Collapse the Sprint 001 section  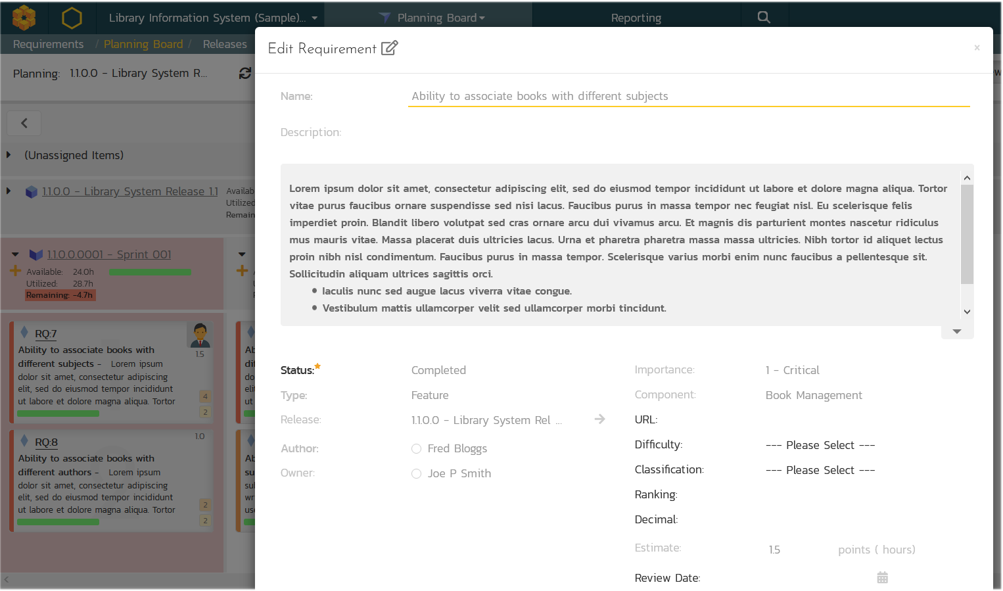coord(15,254)
